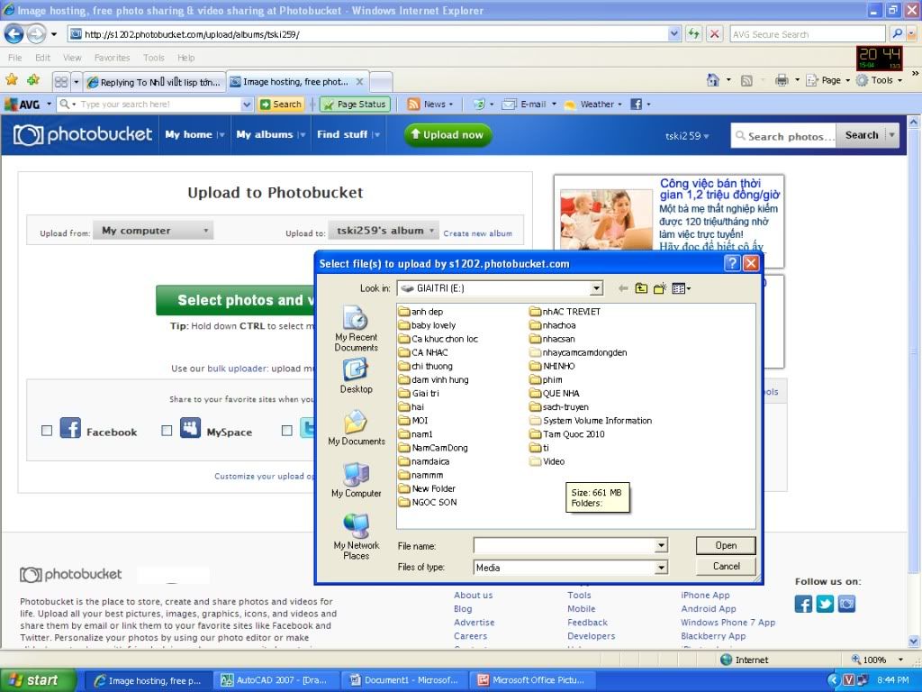The height and width of the screenshot is (692, 922).
Task: Open the Upload to album dropdown
Action: tap(384, 231)
